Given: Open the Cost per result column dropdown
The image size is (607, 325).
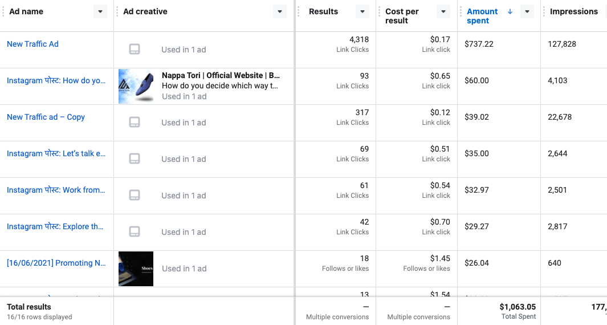Looking at the screenshot, I should click(443, 11).
